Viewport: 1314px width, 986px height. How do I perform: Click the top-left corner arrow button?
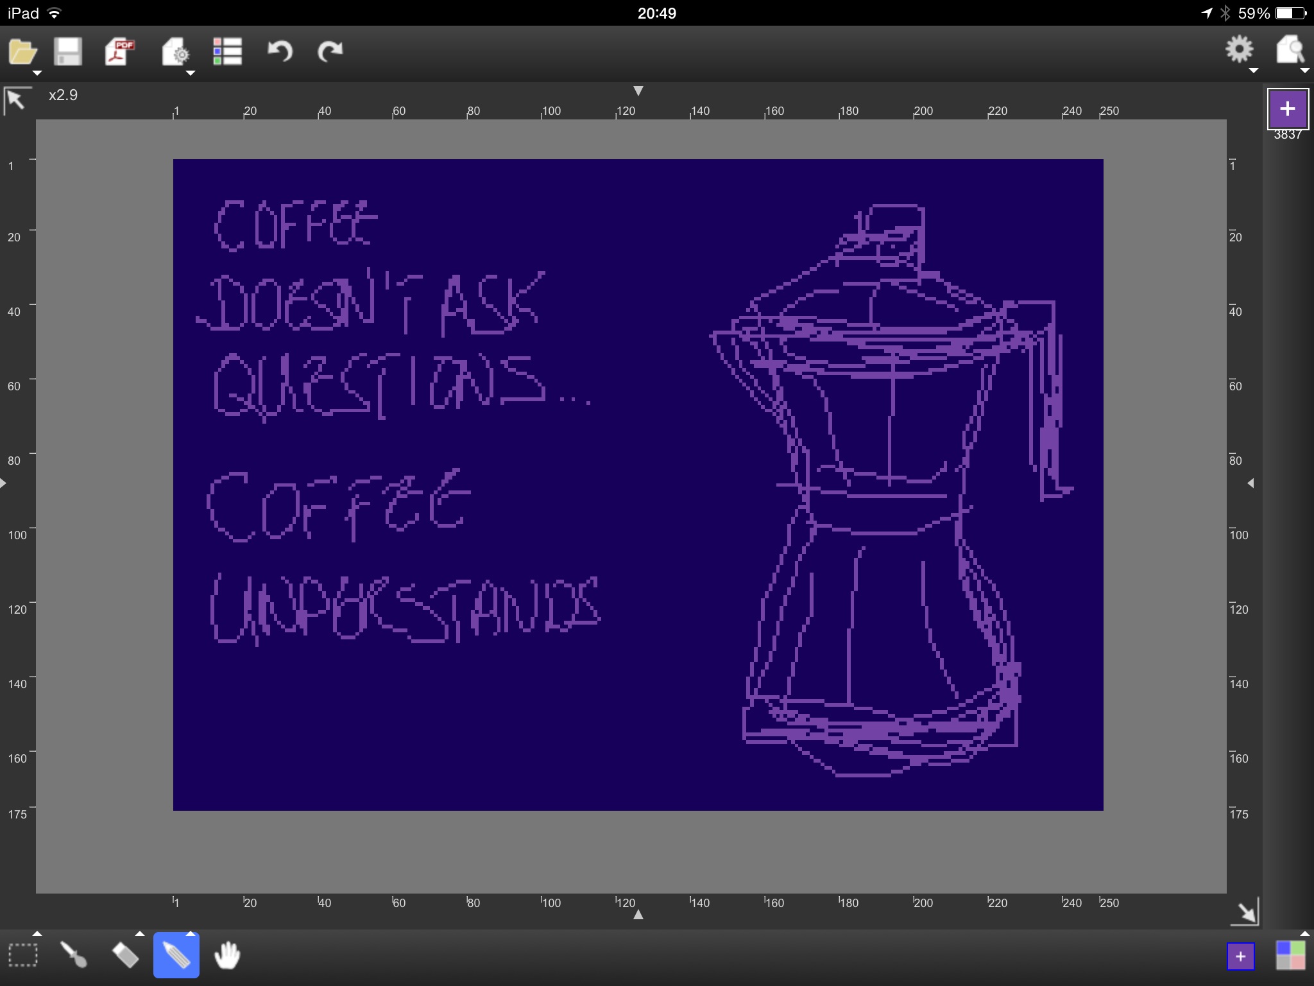[16, 100]
